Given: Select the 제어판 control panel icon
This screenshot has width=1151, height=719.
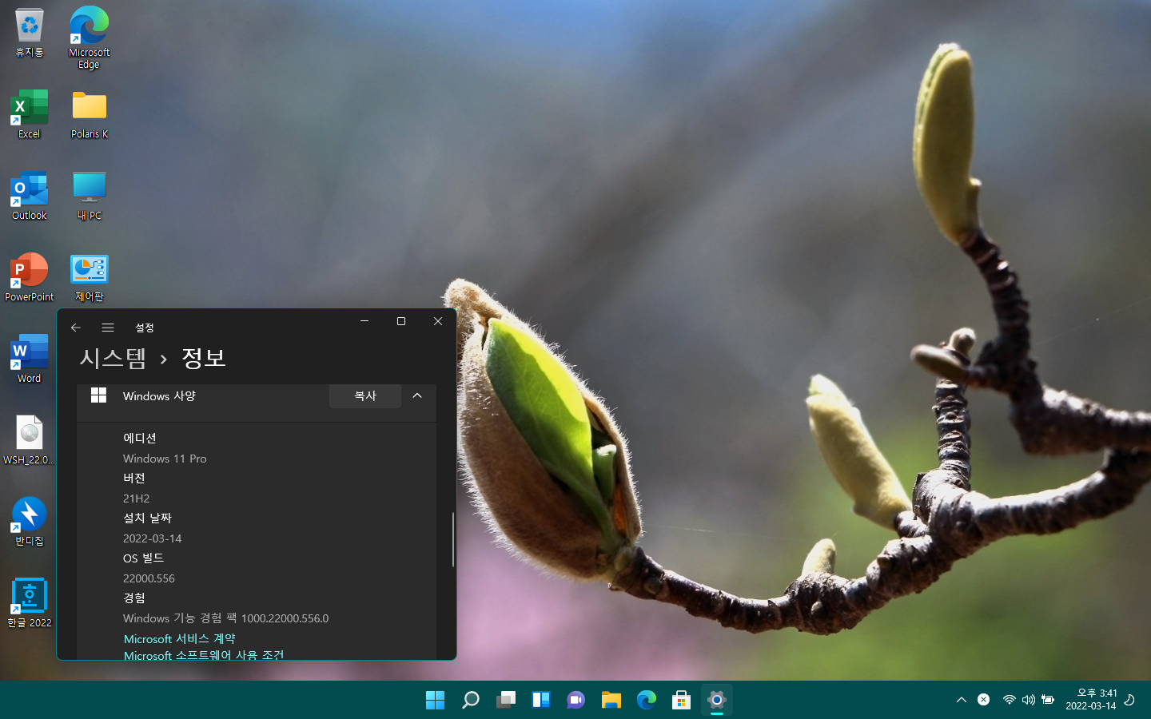Looking at the screenshot, I should [89, 277].
